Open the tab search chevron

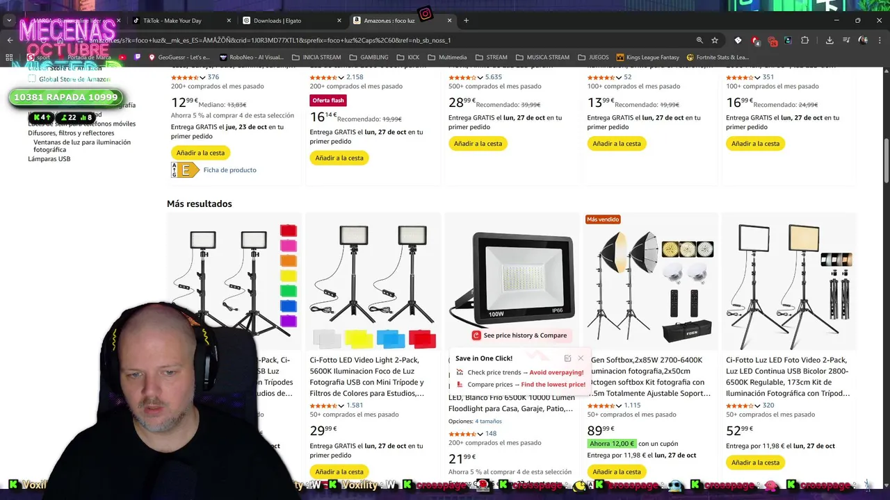[8, 20]
